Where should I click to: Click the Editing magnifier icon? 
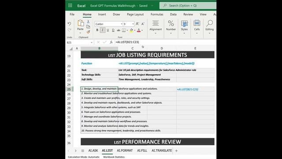click(210, 23)
